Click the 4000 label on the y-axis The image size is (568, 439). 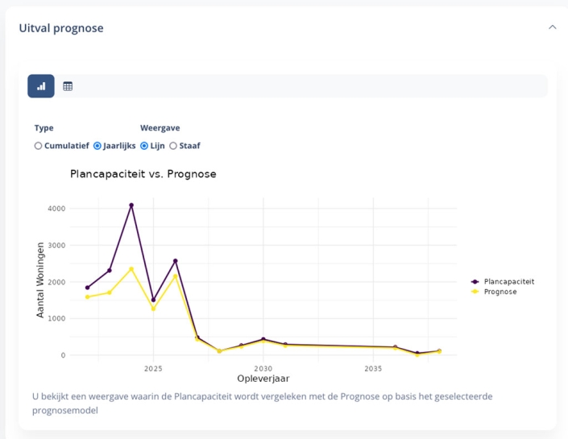(56, 209)
